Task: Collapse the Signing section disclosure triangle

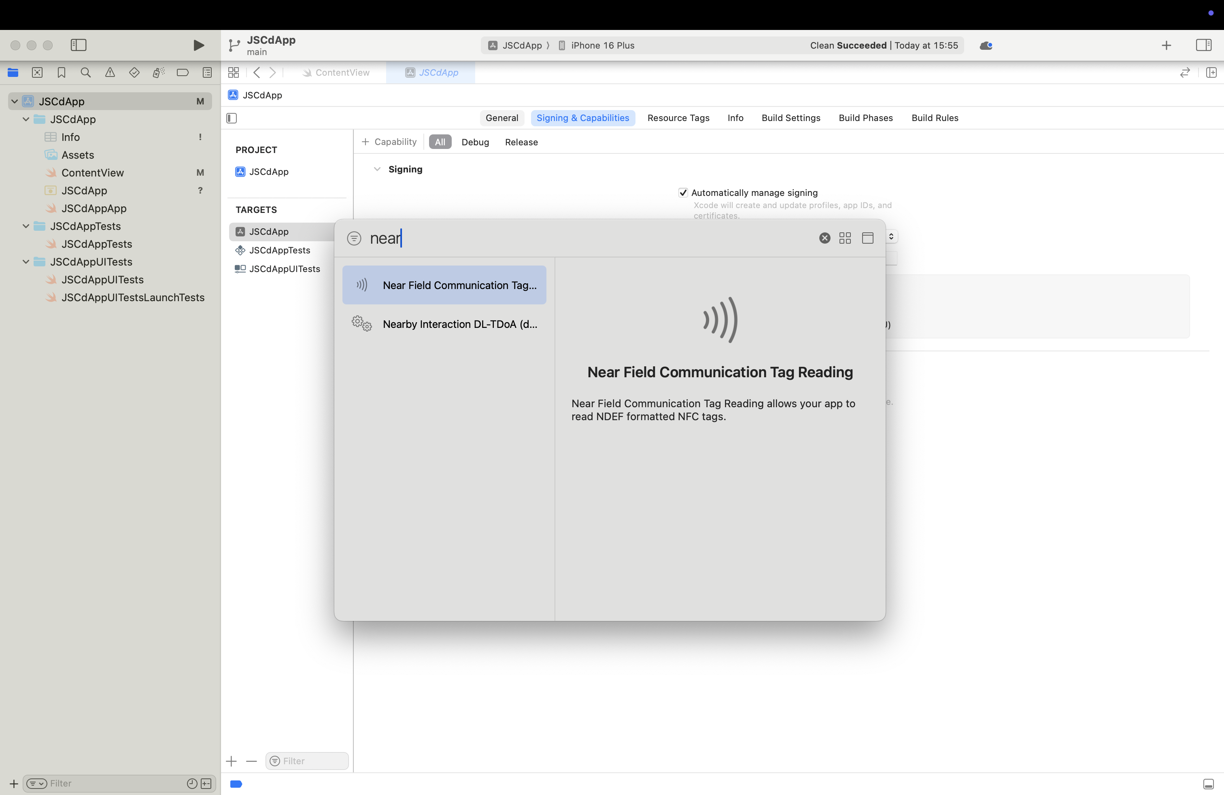Action: coord(378,169)
